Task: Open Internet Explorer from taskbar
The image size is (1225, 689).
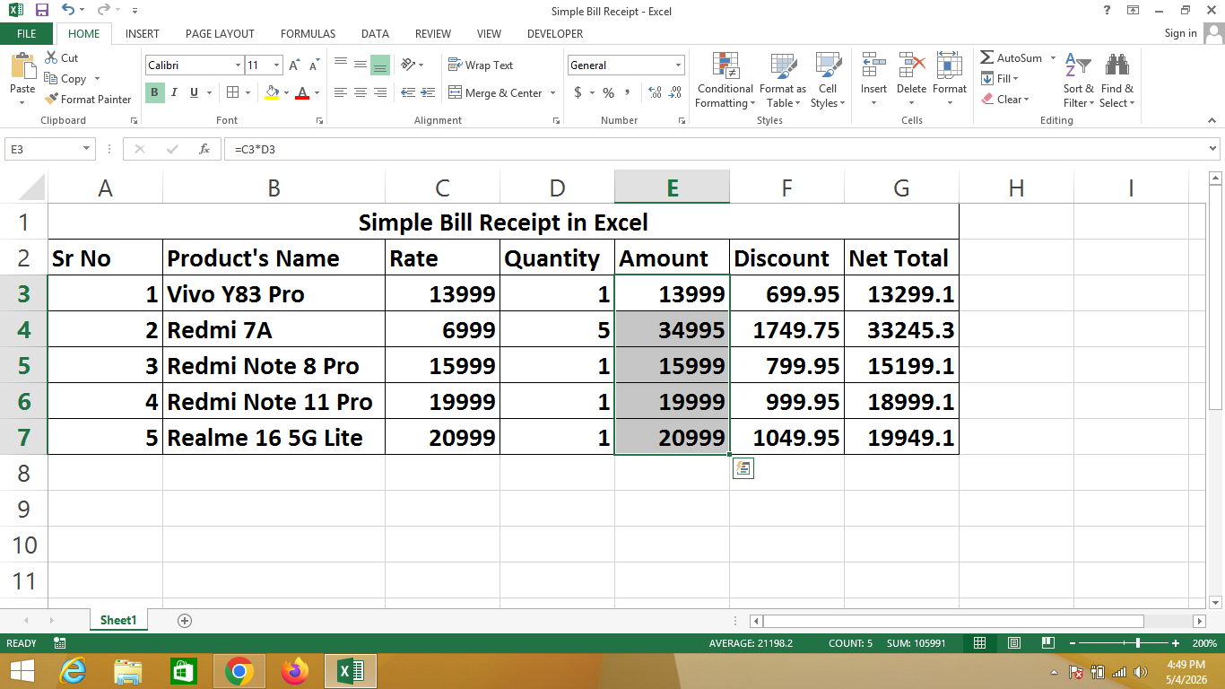Action: coord(72,671)
